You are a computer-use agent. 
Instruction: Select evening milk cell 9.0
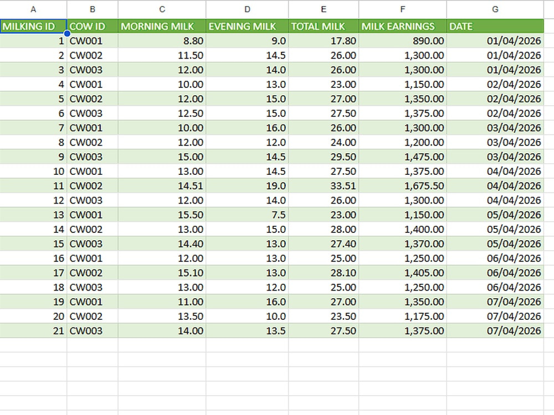tap(247, 41)
